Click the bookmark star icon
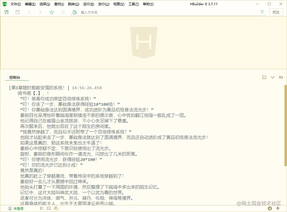The height and width of the screenshot is (212, 287). click(x=52, y=12)
